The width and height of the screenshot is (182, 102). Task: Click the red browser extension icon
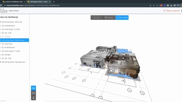click(161, 5)
